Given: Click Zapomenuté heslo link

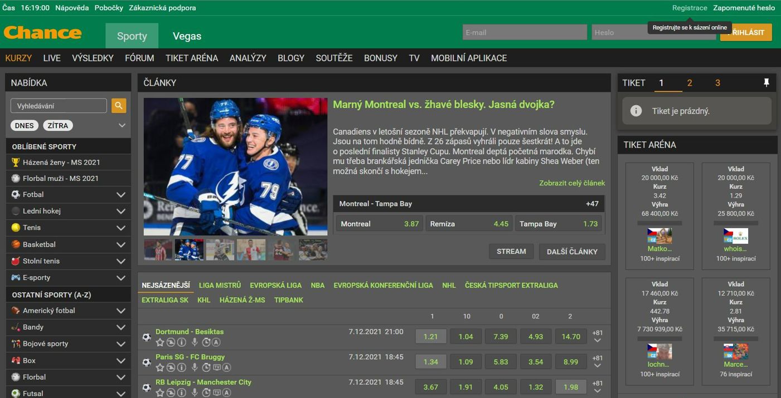Looking at the screenshot, I should [744, 8].
